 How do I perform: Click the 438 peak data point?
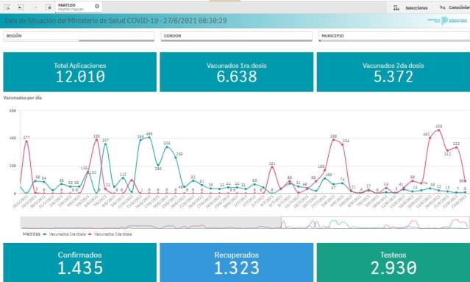439,130
